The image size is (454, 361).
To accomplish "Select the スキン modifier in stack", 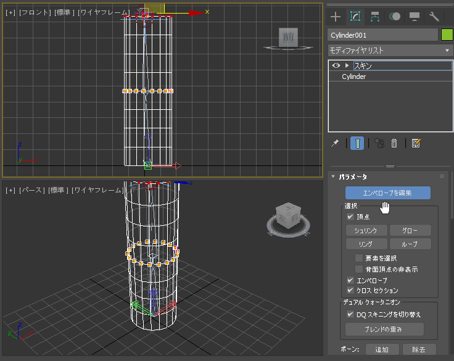I will click(x=402, y=66).
